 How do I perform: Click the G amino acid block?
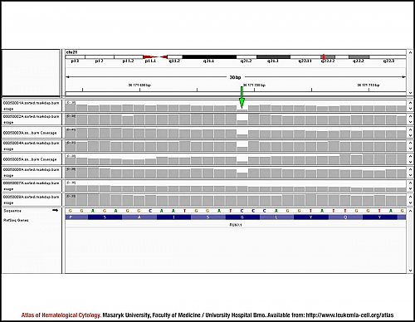(x=242, y=217)
